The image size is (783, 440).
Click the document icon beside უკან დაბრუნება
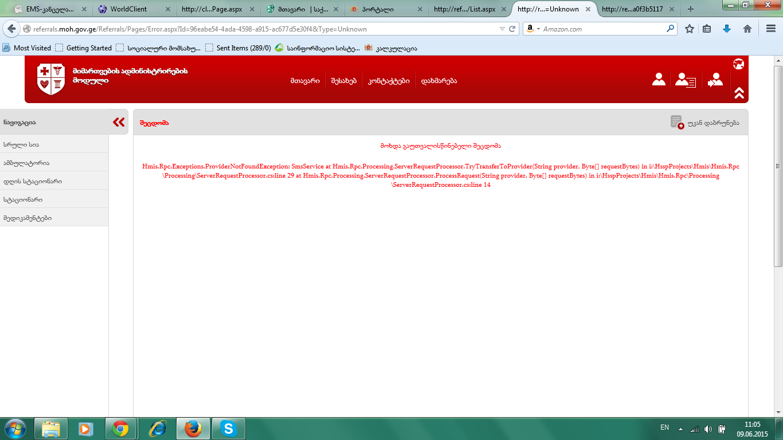click(677, 122)
